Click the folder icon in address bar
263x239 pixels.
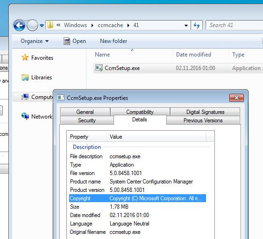(x=50, y=25)
